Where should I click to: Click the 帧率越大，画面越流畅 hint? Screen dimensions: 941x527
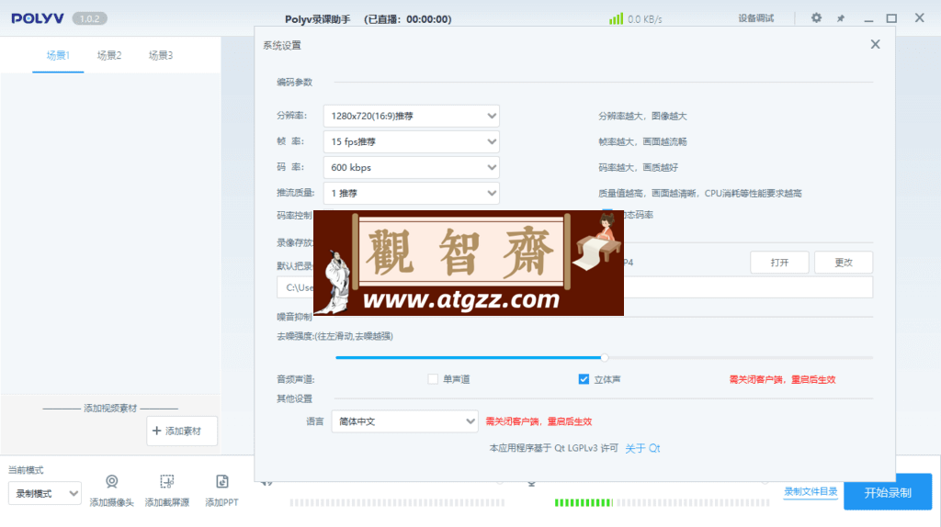coord(642,142)
